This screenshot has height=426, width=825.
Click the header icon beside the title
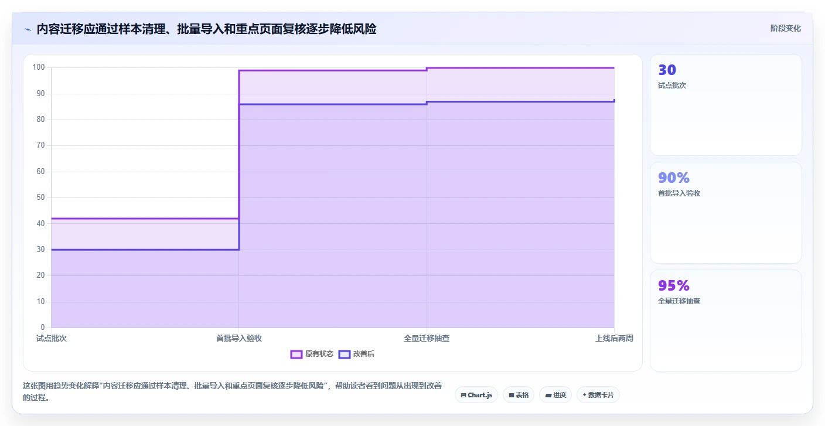coord(28,29)
